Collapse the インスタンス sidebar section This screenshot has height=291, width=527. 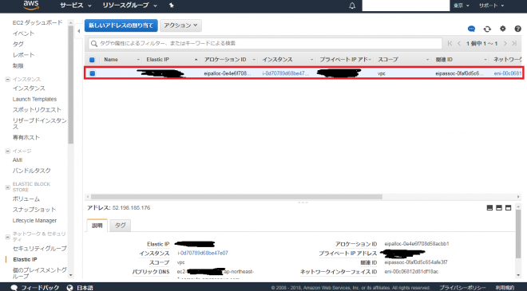click(x=7, y=80)
